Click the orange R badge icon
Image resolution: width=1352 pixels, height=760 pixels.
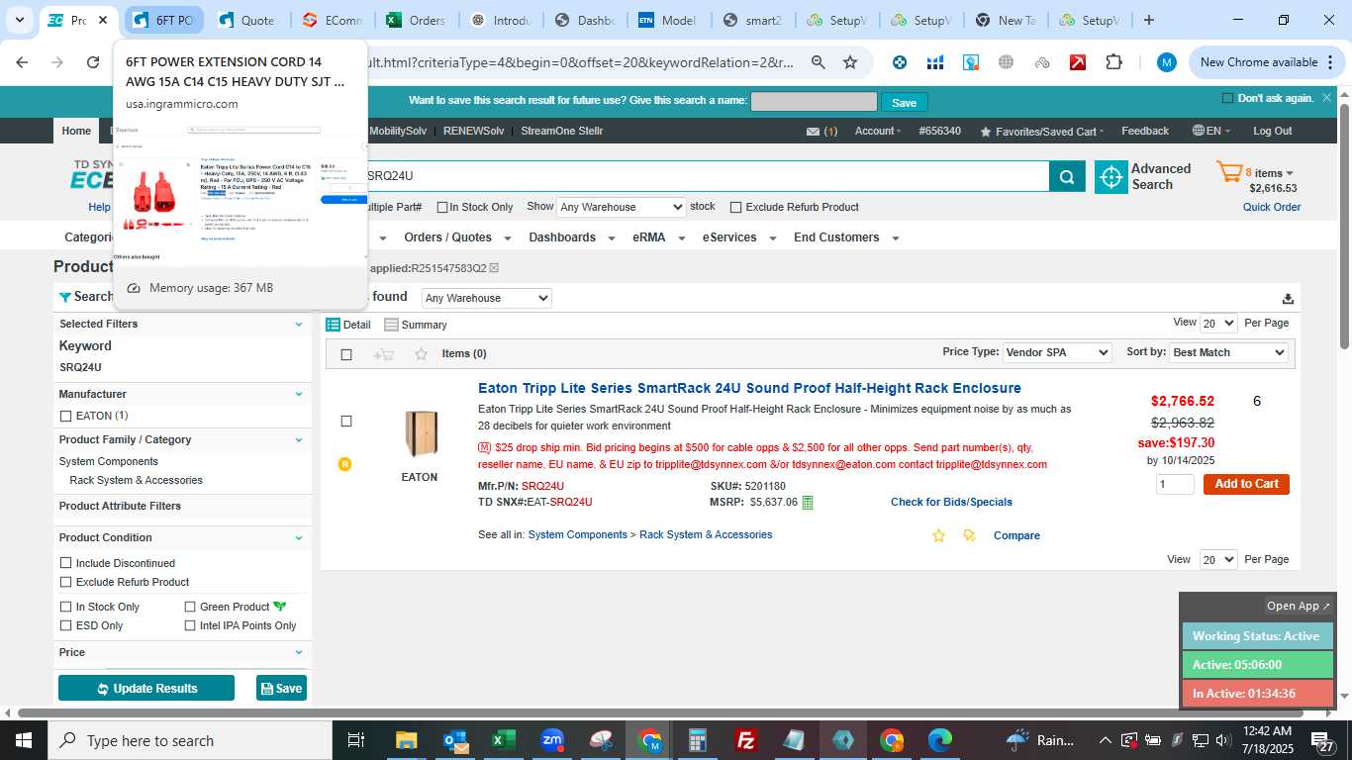(x=345, y=464)
